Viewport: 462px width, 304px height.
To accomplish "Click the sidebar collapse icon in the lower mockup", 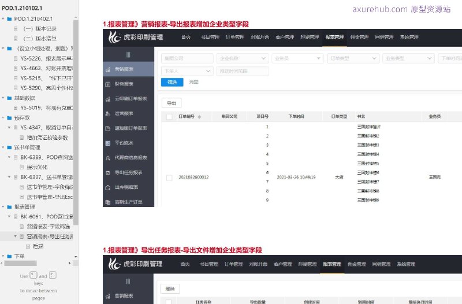I will (128, 281).
